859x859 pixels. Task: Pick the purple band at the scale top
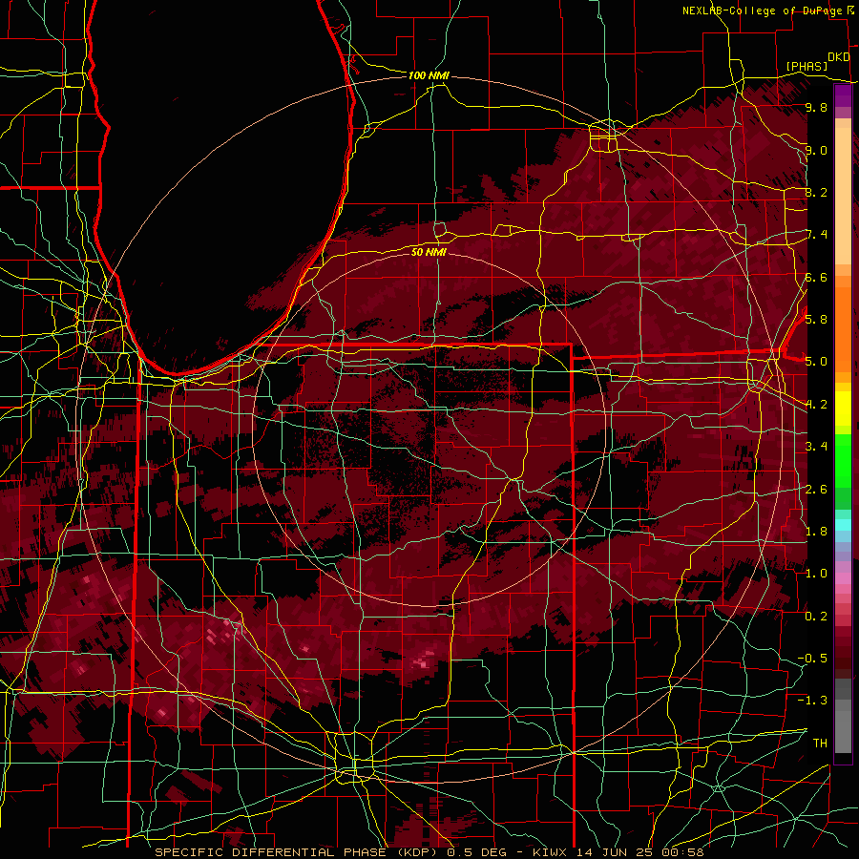843,96
